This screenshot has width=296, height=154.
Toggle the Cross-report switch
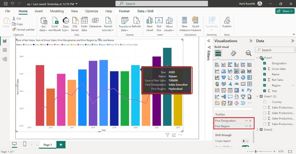click(245, 141)
